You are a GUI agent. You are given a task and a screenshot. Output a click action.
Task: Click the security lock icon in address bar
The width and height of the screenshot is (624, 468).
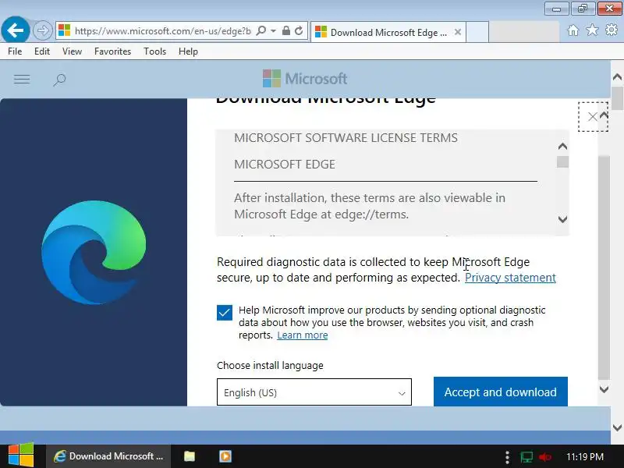coord(285,30)
